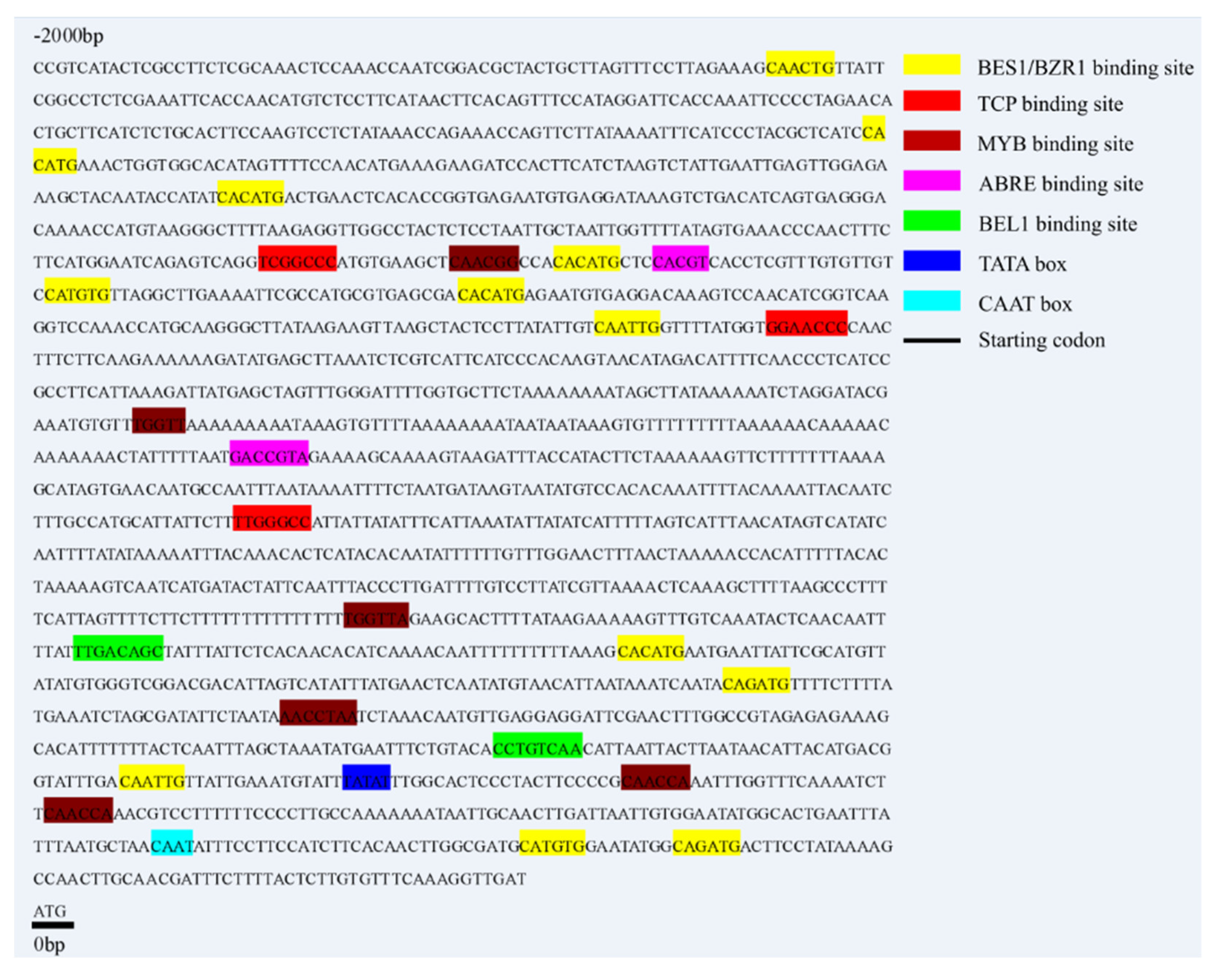Click the magenta CACGT highlighted motif

680,258
